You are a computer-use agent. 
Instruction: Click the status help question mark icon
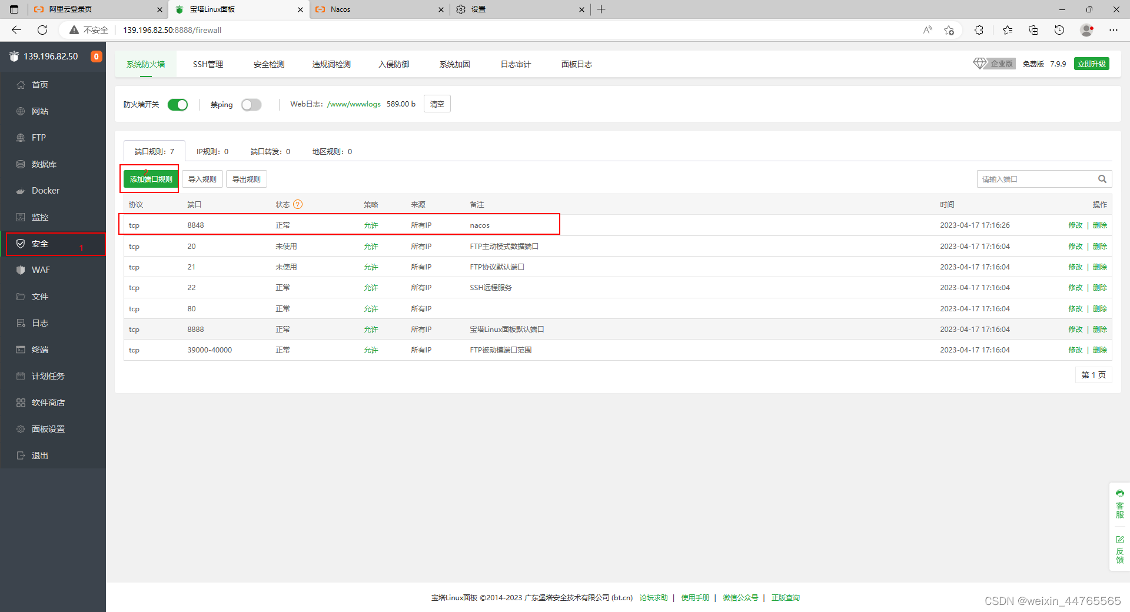[x=298, y=204]
